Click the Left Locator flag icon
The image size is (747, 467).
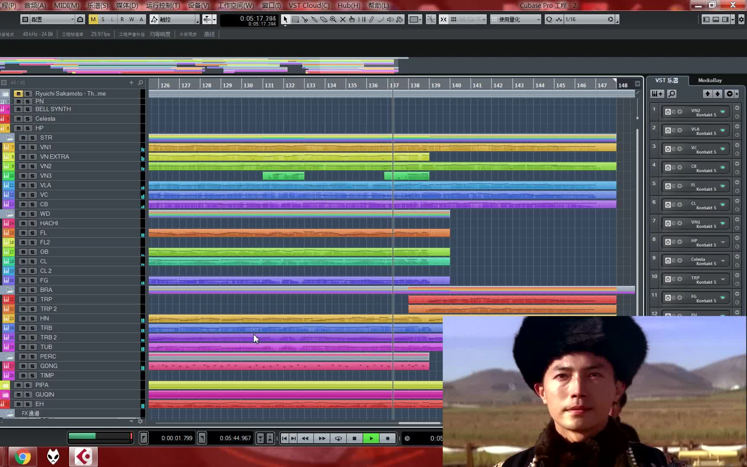point(144,438)
